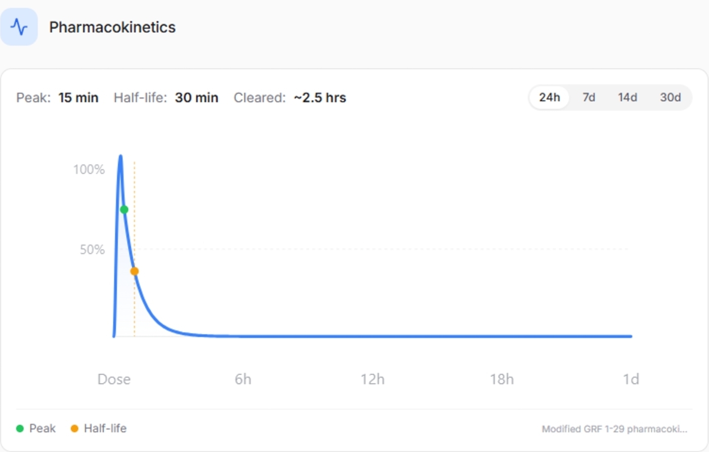Click the 50% dashed gridline
709x452 pixels.
tap(354, 249)
